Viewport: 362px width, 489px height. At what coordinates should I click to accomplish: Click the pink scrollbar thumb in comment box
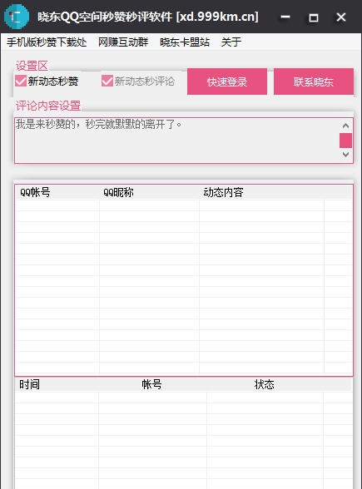click(x=345, y=141)
